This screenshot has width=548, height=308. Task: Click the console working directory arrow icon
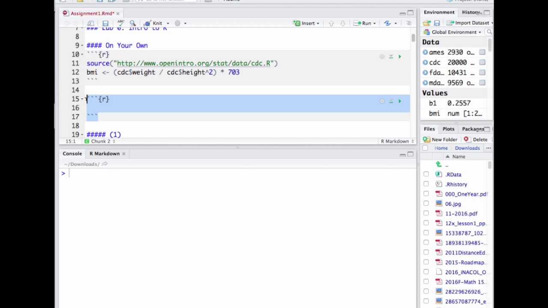(x=105, y=164)
